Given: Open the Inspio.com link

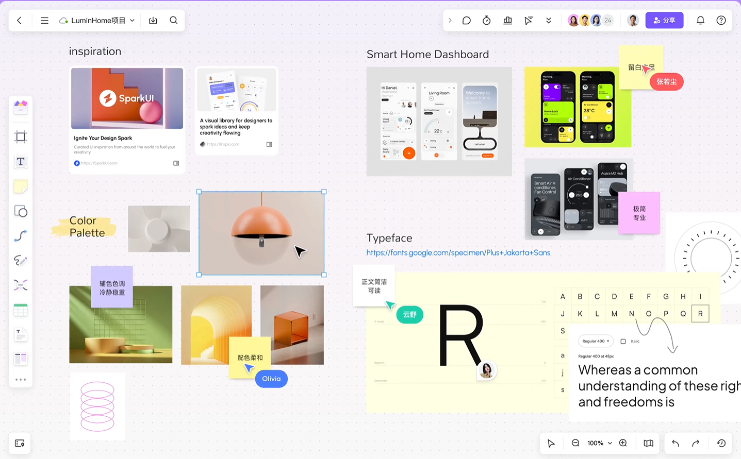Looking at the screenshot, I should coord(223,144).
